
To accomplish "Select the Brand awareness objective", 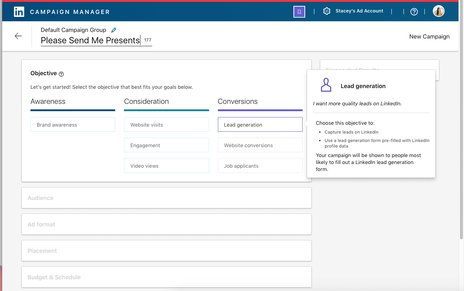I will (73, 125).
